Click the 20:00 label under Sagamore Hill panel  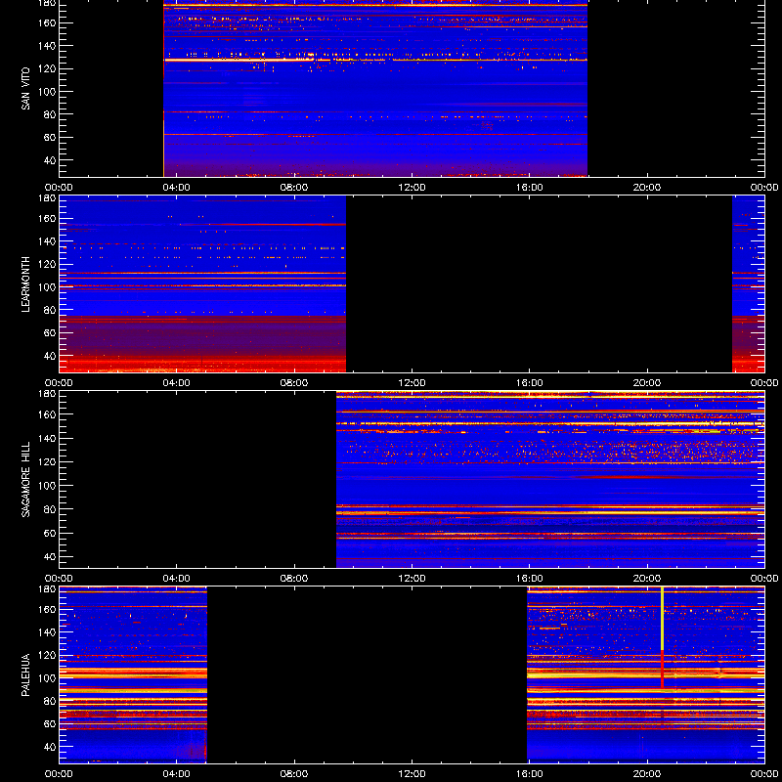[x=647, y=579]
